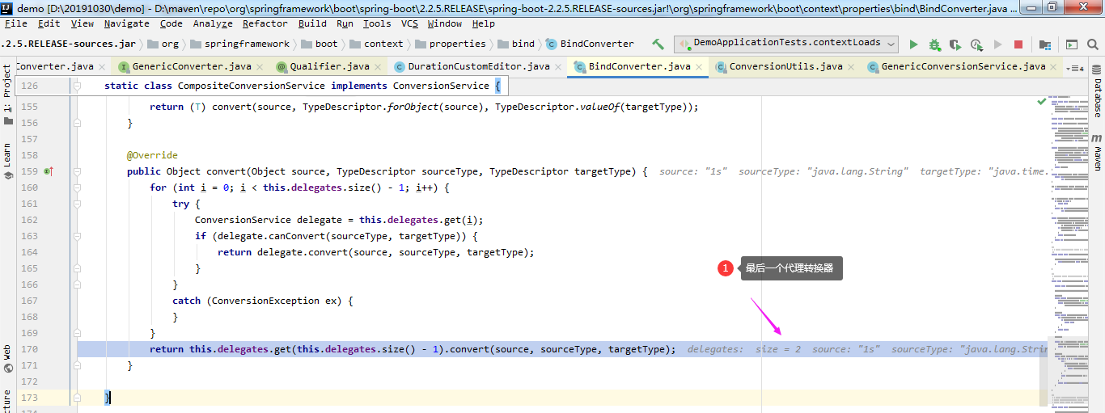Viewport: 1105px width, 413px height.
Task: Click the 'springframework' breadcrumb folder
Action: coord(240,44)
